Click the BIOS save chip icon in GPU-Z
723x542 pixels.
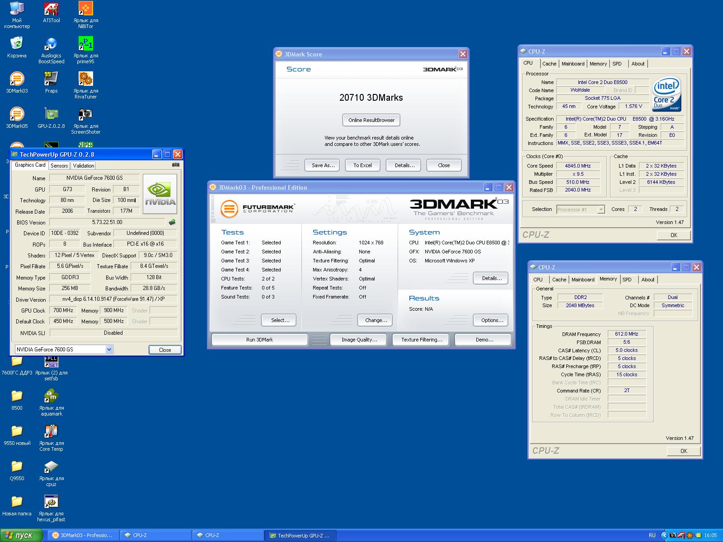pyautogui.click(x=172, y=222)
